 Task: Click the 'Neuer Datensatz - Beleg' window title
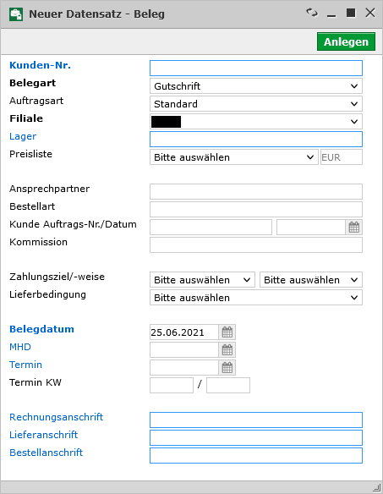(96, 14)
